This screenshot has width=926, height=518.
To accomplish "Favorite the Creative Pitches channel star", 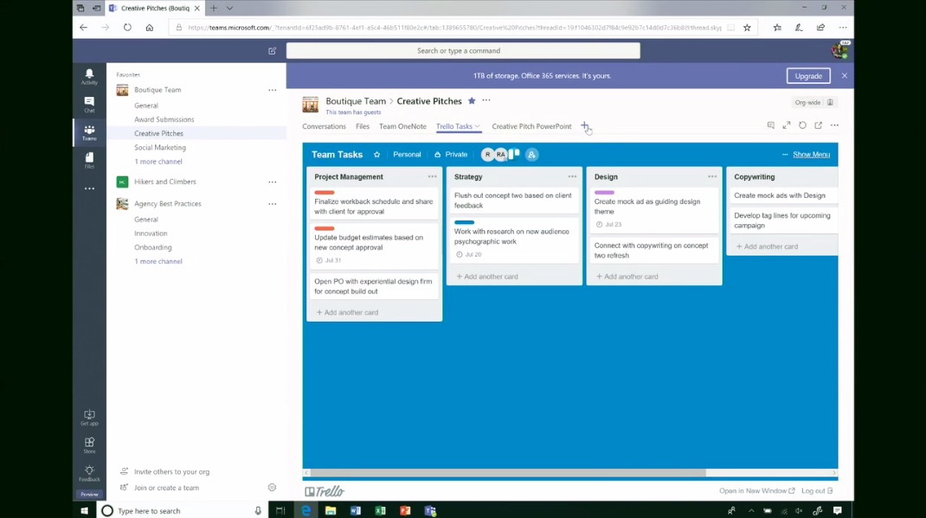I will coord(472,101).
